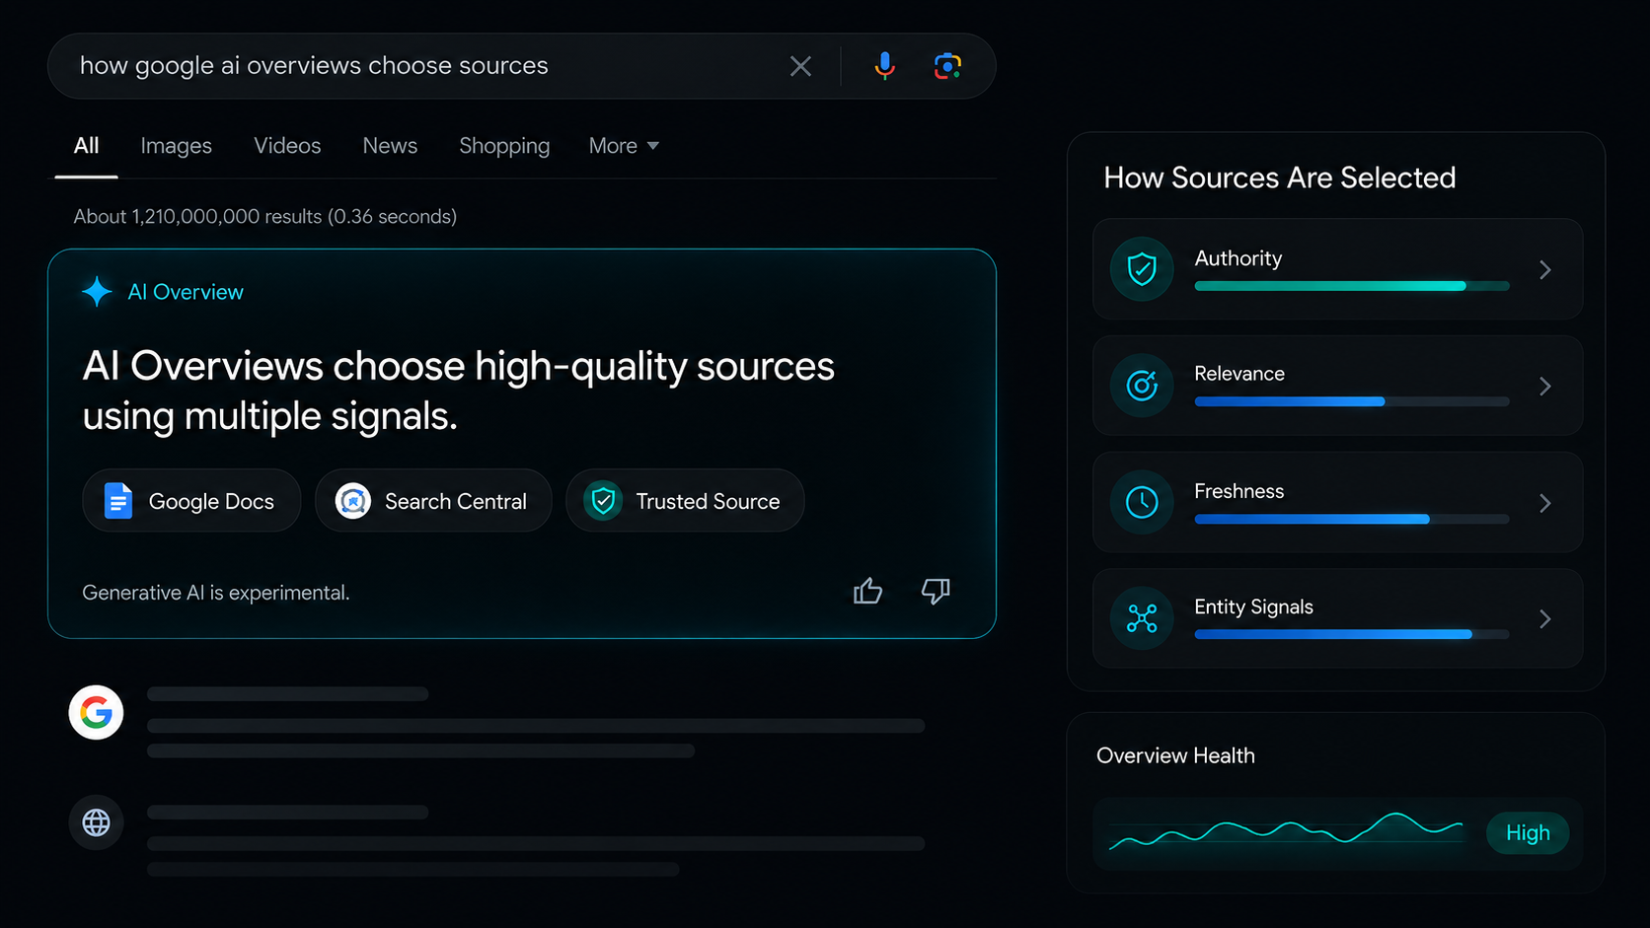1650x928 pixels.
Task: Click the AI Overviews headline text
Action: click(x=458, y=391)
